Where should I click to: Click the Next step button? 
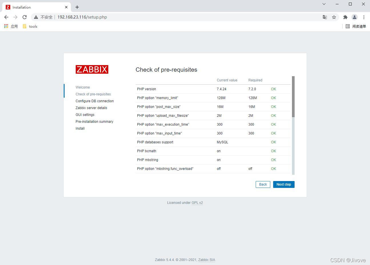point(284,184)
